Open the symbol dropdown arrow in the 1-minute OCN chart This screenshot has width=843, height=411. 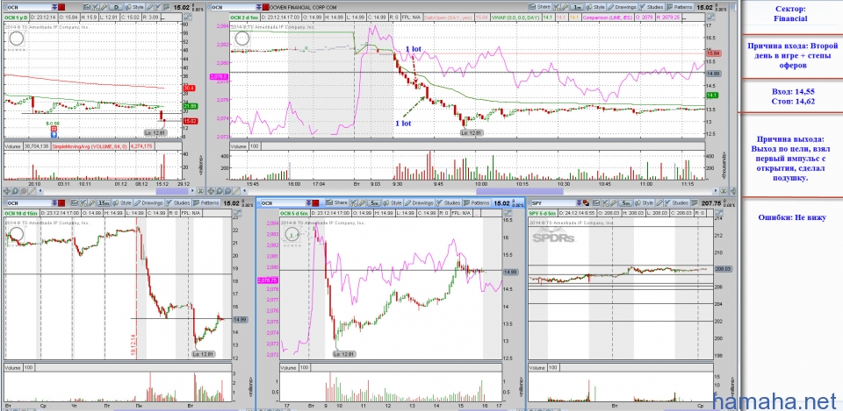pos(258,7)
